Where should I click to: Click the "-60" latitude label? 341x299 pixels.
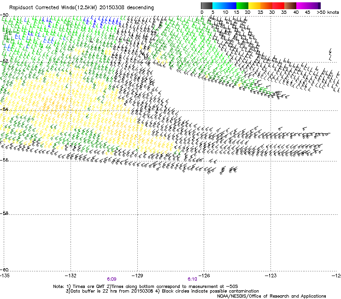(4, 270)
